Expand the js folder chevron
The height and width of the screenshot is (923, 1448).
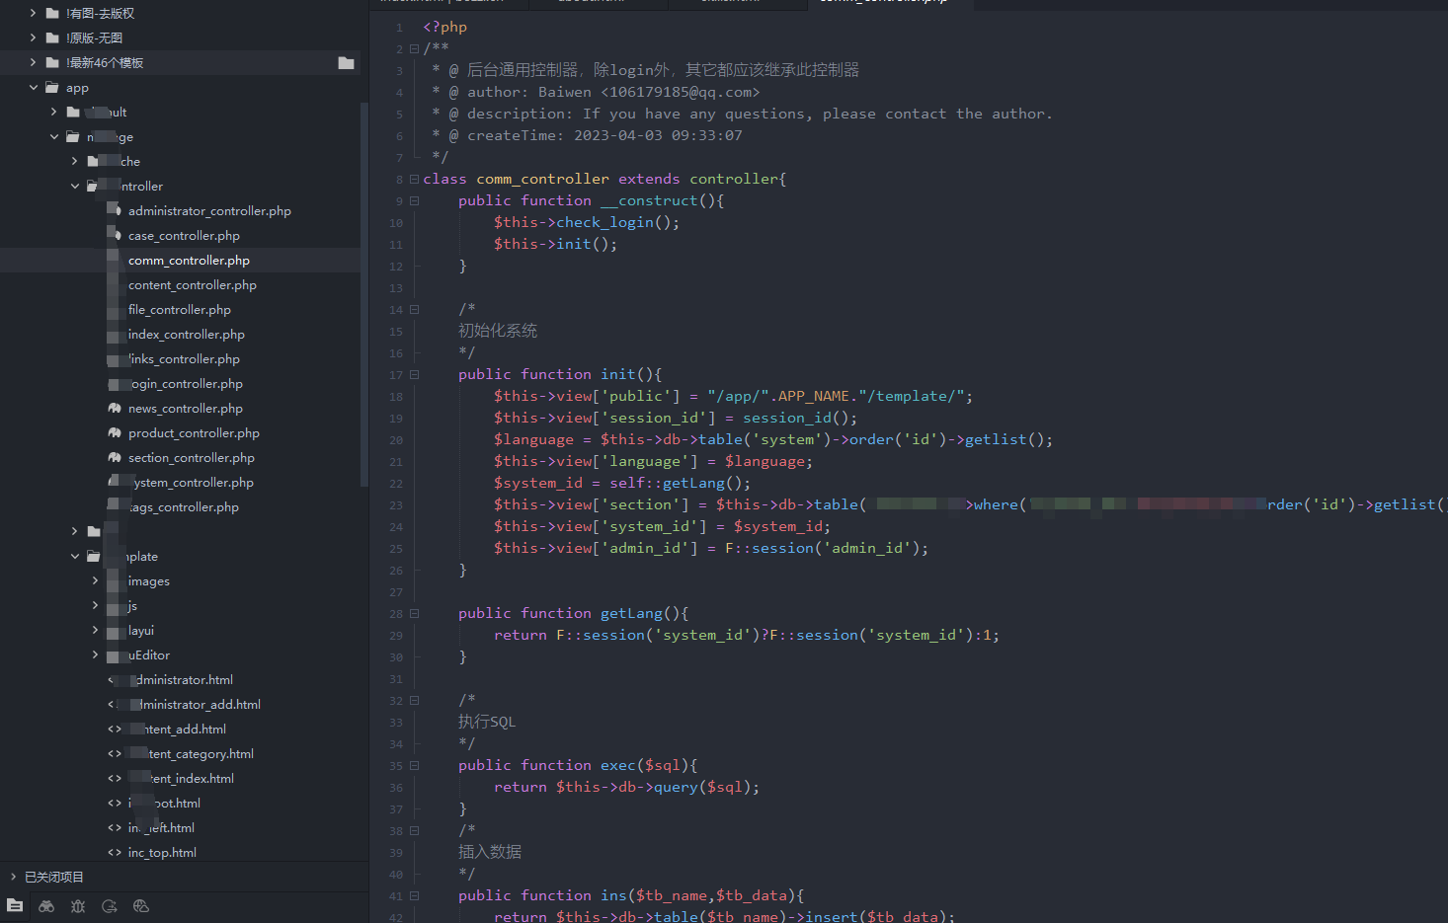click(95, 605)
